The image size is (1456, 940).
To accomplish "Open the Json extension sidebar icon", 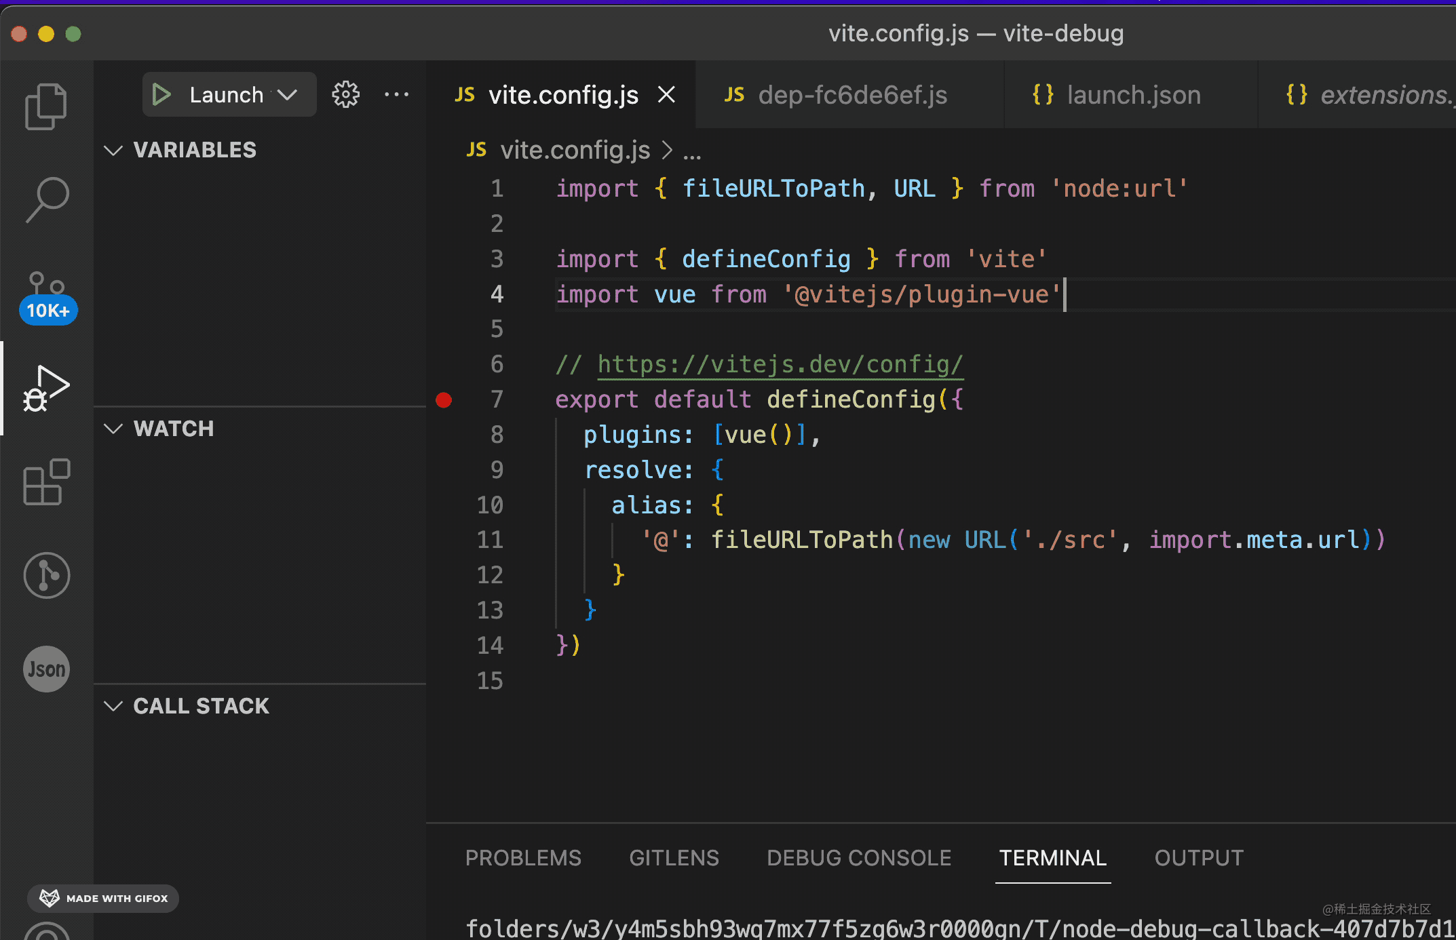I will pos(47,669).
